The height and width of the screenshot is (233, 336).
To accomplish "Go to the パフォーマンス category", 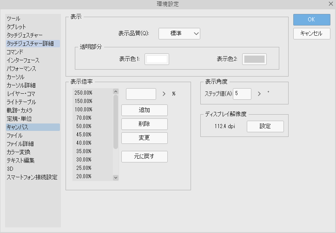I will (x=33, y=69).
